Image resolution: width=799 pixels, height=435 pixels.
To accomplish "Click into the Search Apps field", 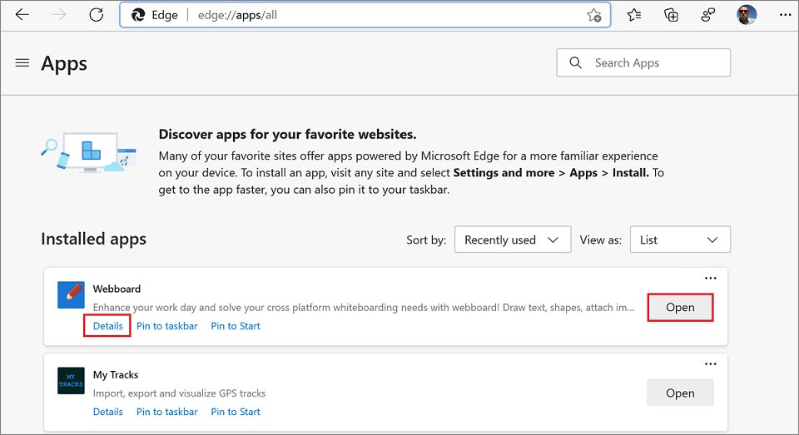I will pyautogui.click(x=643, y=62).
